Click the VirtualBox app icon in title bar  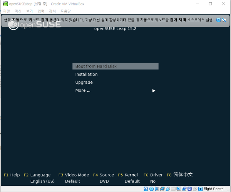tap(5, 4)
